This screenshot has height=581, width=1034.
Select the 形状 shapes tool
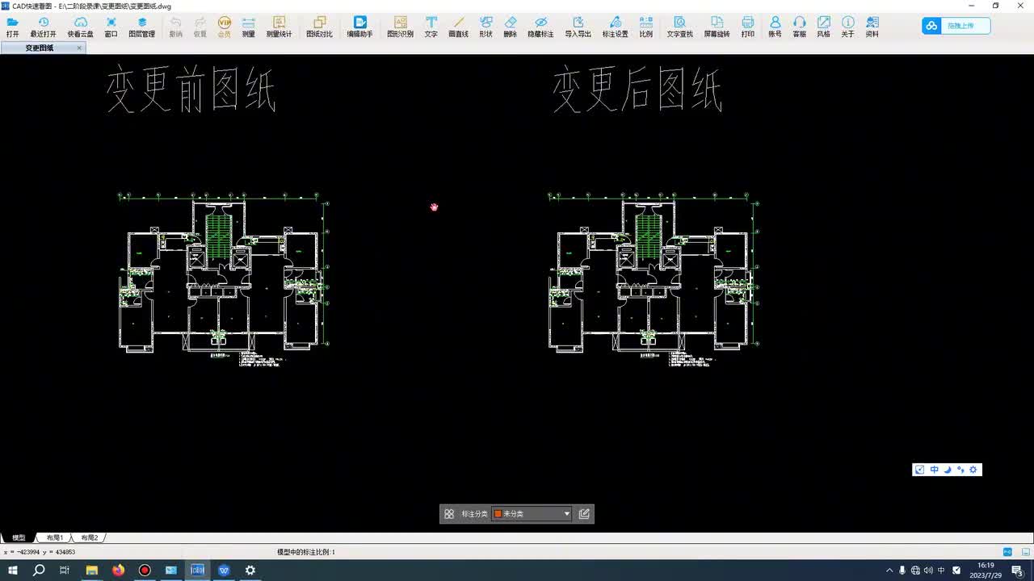pos(486,27)
